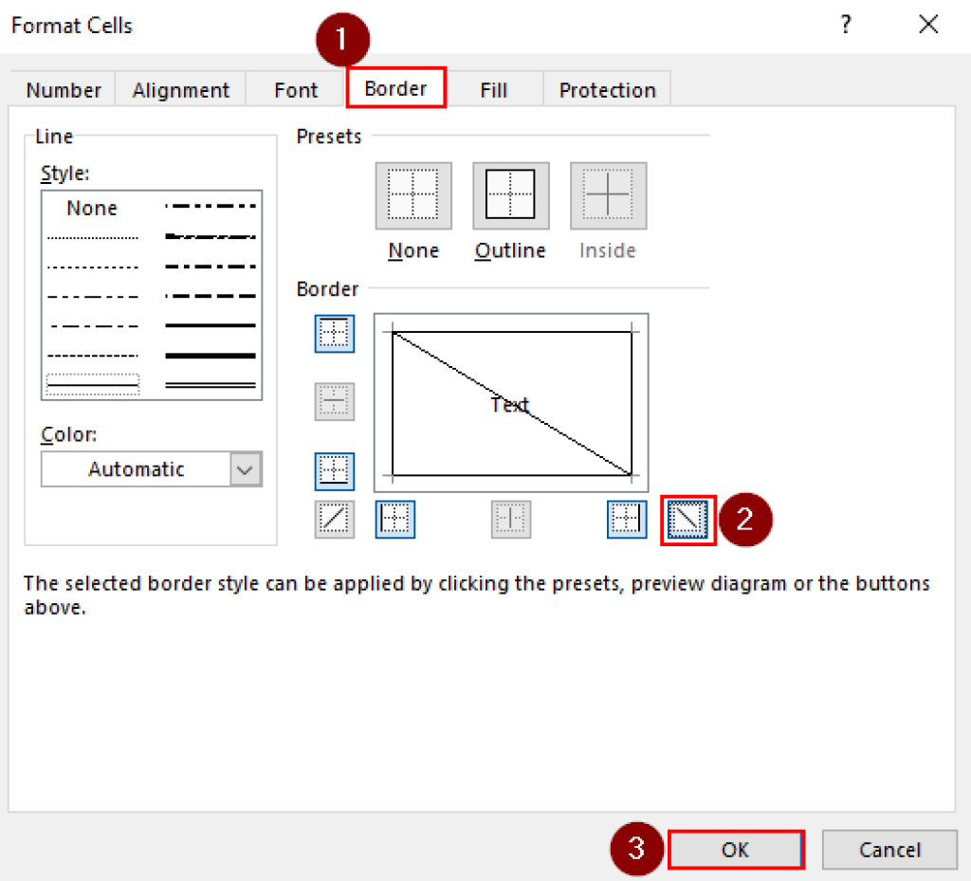This screenshot has height=881, width=971.
Task: Apply the Outline border preset
Action: point(510,195)
